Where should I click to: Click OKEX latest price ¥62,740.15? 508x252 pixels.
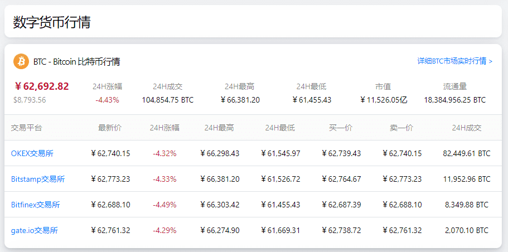pos(110,153)
